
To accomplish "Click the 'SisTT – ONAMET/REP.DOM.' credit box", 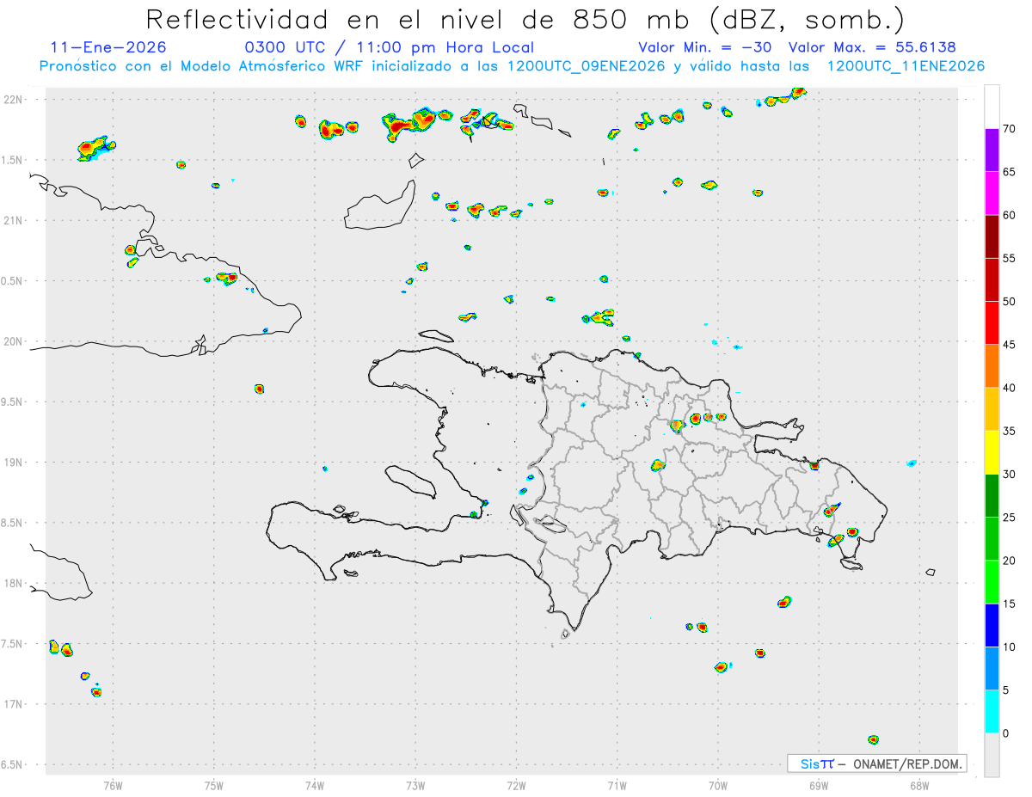I will tap(877, 763).
